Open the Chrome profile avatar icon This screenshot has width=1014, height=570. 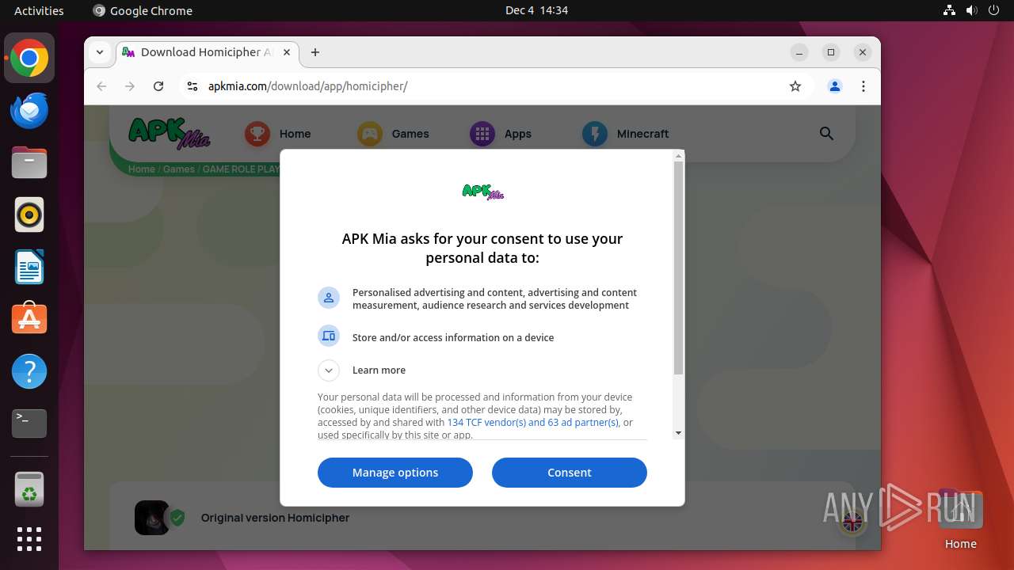click(834, 86)
